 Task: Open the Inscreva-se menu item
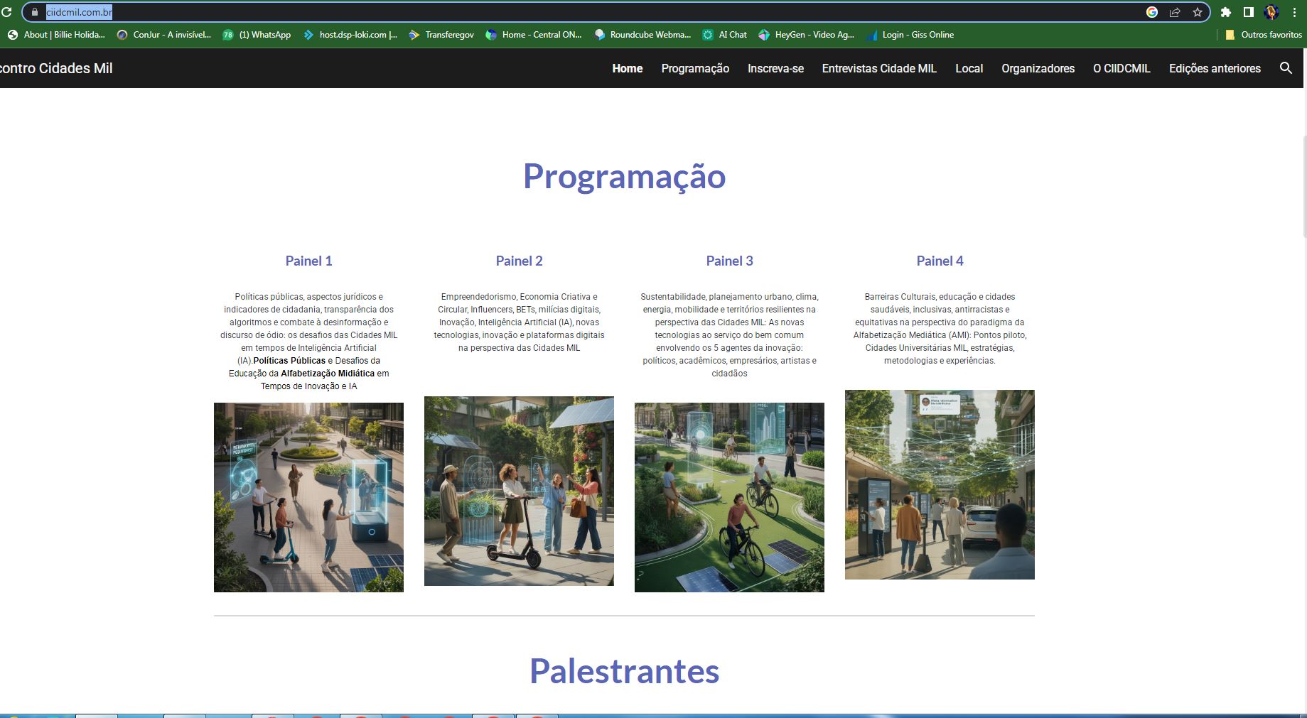coord(775,68)
